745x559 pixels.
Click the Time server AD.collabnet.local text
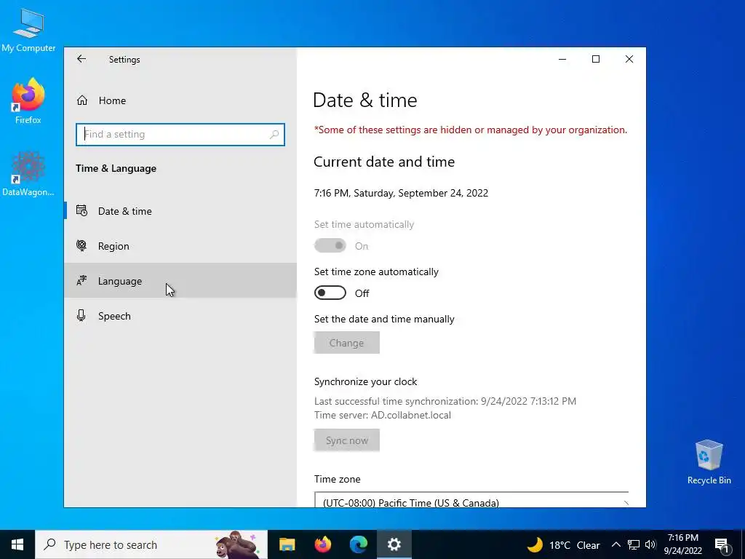tap(383, 415)
